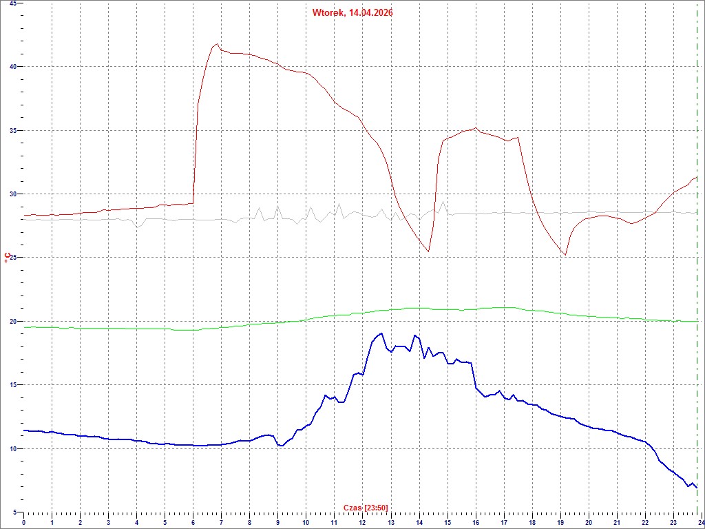This screenshot has width=705, height=529.
Task: Select the hour 18 tick label
Action: [x=532, y=523]
